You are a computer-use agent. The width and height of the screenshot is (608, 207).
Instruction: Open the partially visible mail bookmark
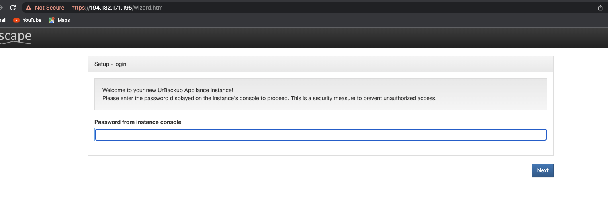coord(3,20)
